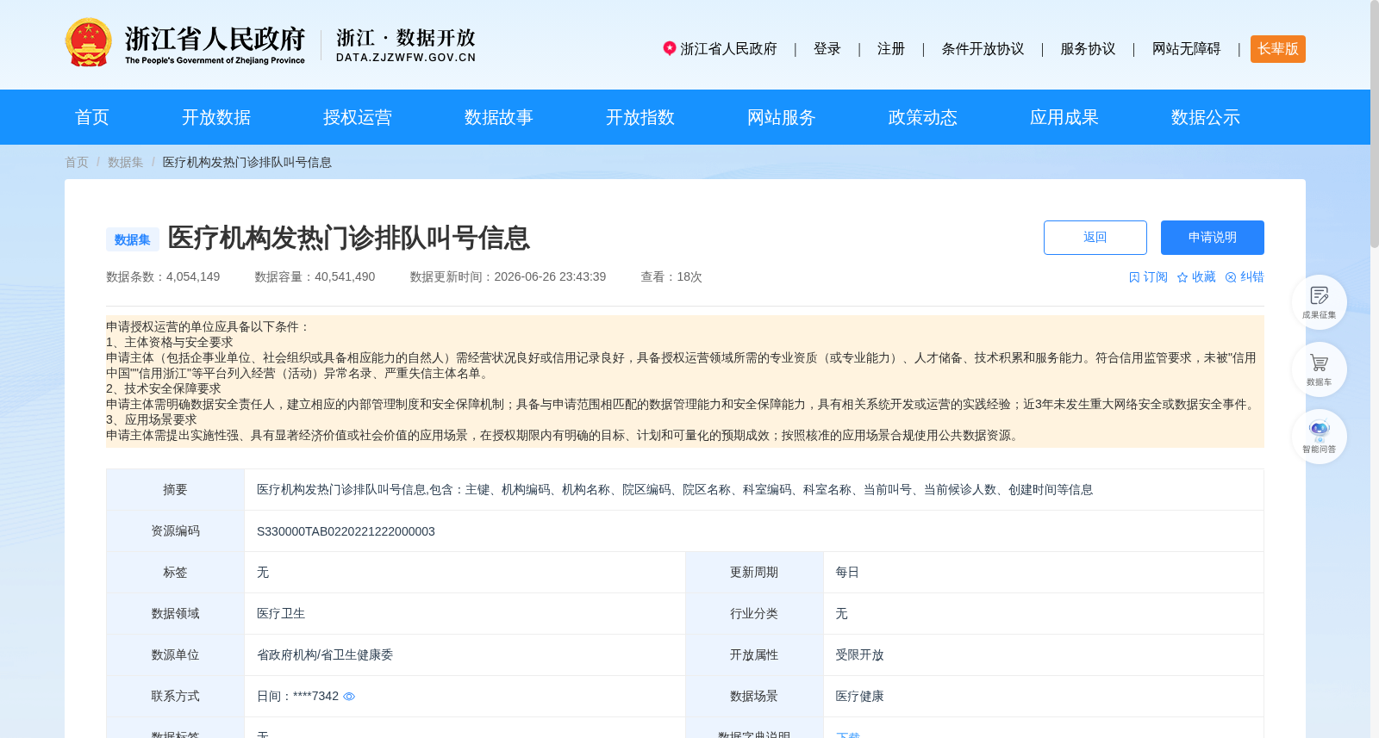Click the 浙江·数据开放 site title logo
This screenshot has width=1379, height=738.
coord(406,45)
